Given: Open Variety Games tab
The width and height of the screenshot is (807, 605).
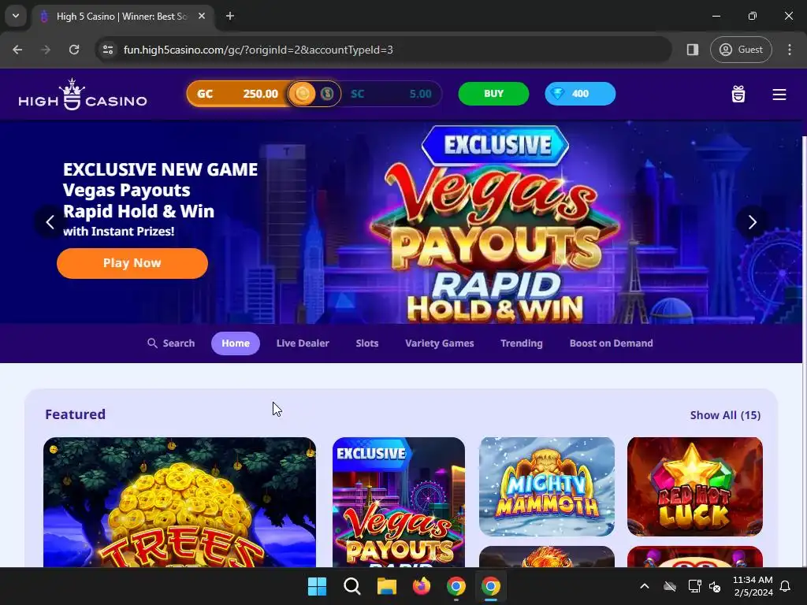Looking at the screenshot, I should [439, 343].
